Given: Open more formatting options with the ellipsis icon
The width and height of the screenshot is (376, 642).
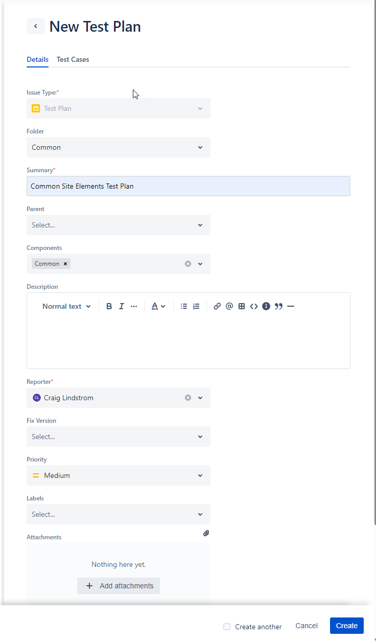Looking at the screenshot, I should click(133, 306).
